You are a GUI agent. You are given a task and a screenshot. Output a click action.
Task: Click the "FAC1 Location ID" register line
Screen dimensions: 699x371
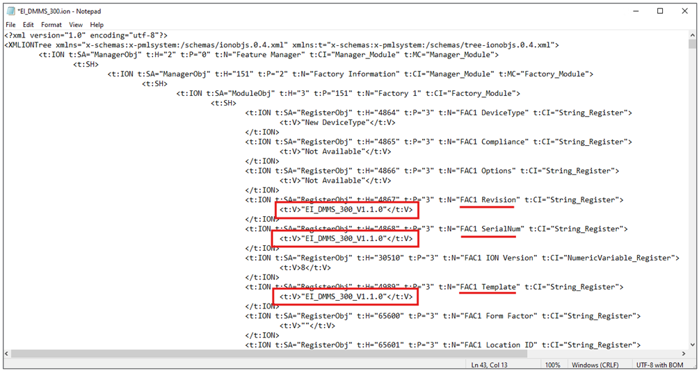[x=442, y=345]
